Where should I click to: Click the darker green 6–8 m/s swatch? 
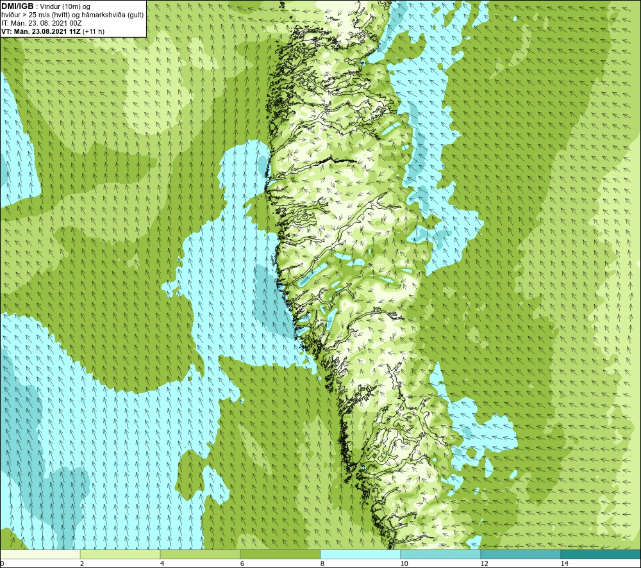tap(281, 554)
